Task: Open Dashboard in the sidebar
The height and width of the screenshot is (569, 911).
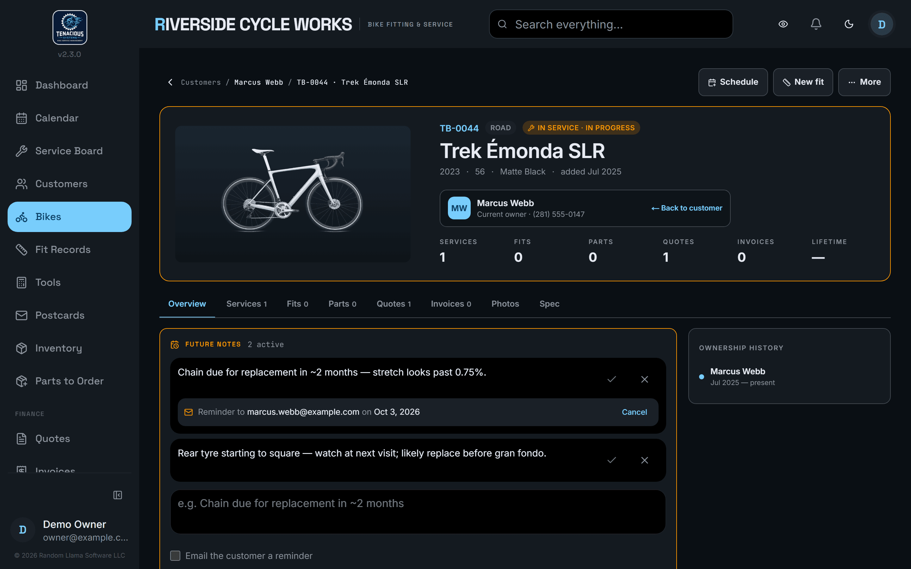Action: (69, 85)
